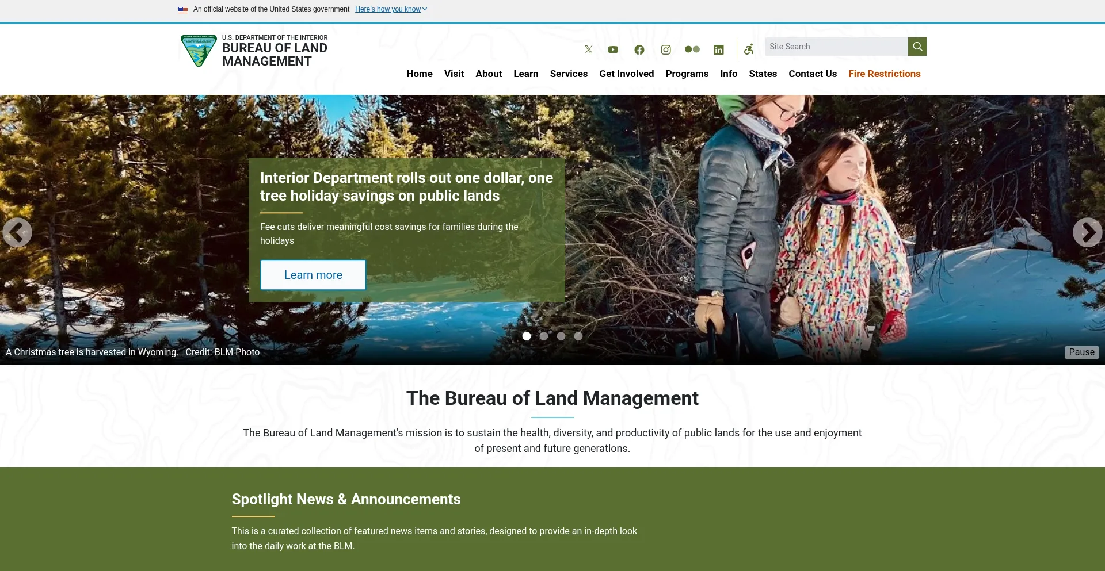
Task: Select the first carousel slide dot
Action: (527, 336)
